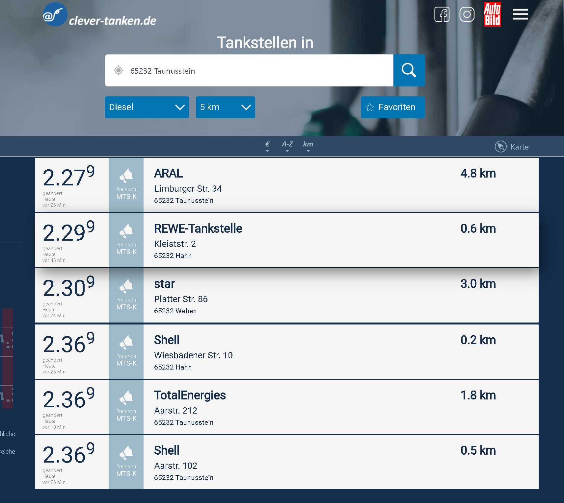The image size is (564, 503).
Task: Click address Platter Str. 86
Action: (x=181, y=299)
